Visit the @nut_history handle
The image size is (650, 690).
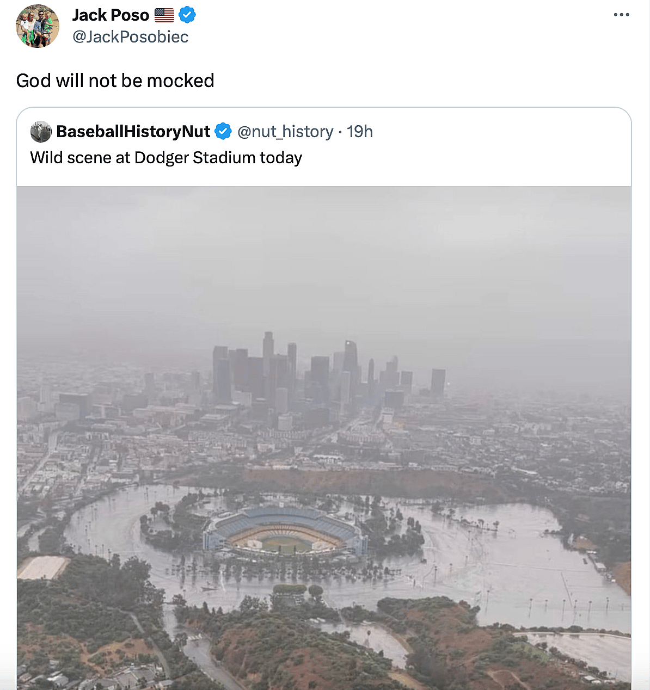click(285, 132)
